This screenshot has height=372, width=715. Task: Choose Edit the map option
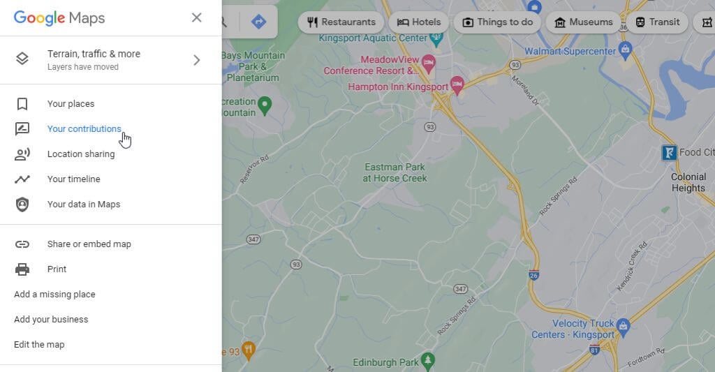click(x=39, y=345)
